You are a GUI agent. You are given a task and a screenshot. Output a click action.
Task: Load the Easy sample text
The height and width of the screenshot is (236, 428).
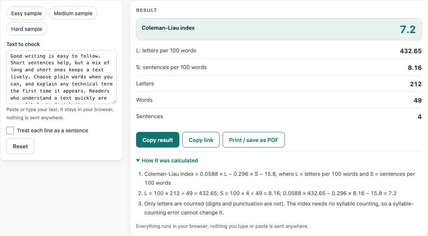[x=26, y=13]
